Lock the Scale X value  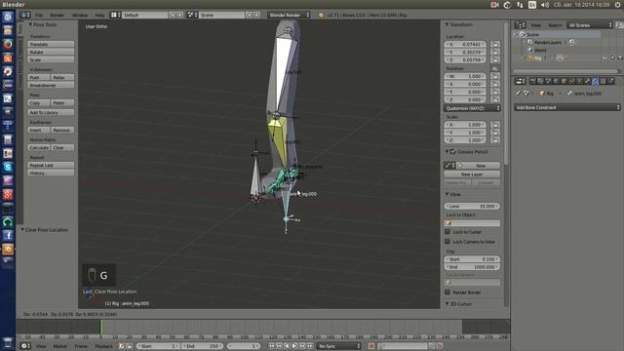(495, 125)
